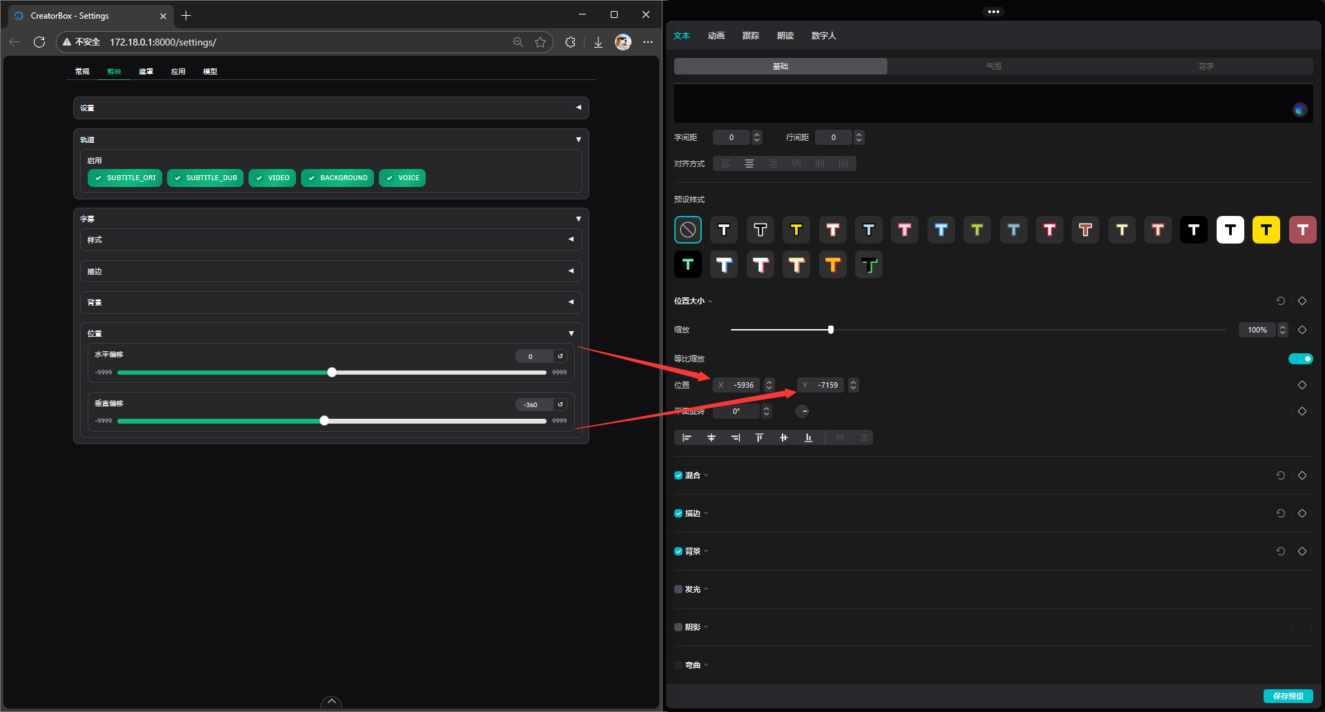Image resolution: width=1325 pixels, height=712 pixels.
Task: Align right edges icon
Action: [736, 437]
